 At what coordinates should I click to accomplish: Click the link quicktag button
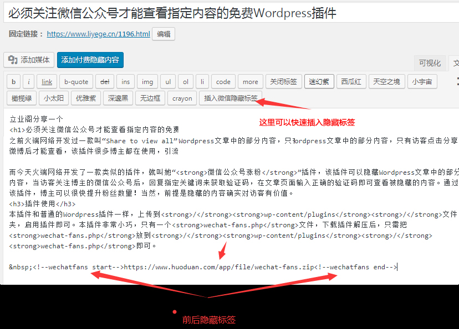coord(47,82)
